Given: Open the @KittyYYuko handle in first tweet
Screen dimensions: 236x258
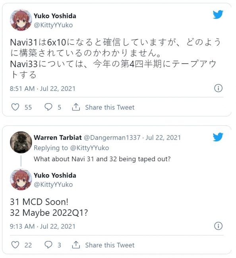Looking at the screenshot, I should [53, 25].
